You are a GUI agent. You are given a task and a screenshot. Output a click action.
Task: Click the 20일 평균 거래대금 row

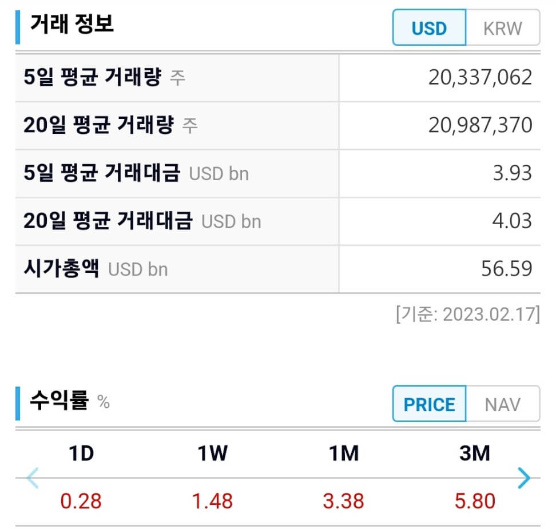(172, 221)
